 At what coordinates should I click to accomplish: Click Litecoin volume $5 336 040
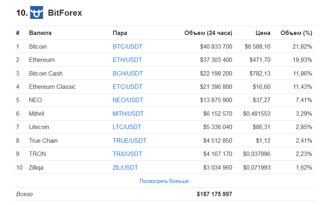218,127
